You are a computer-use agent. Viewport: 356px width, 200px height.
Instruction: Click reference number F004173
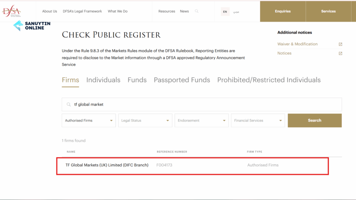pos(164,165)
